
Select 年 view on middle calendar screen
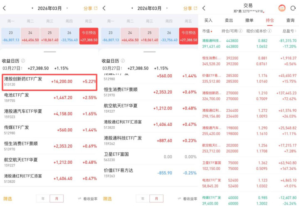point(143,199)
